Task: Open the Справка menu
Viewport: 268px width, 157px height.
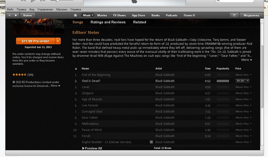Action: pos(76,9)
